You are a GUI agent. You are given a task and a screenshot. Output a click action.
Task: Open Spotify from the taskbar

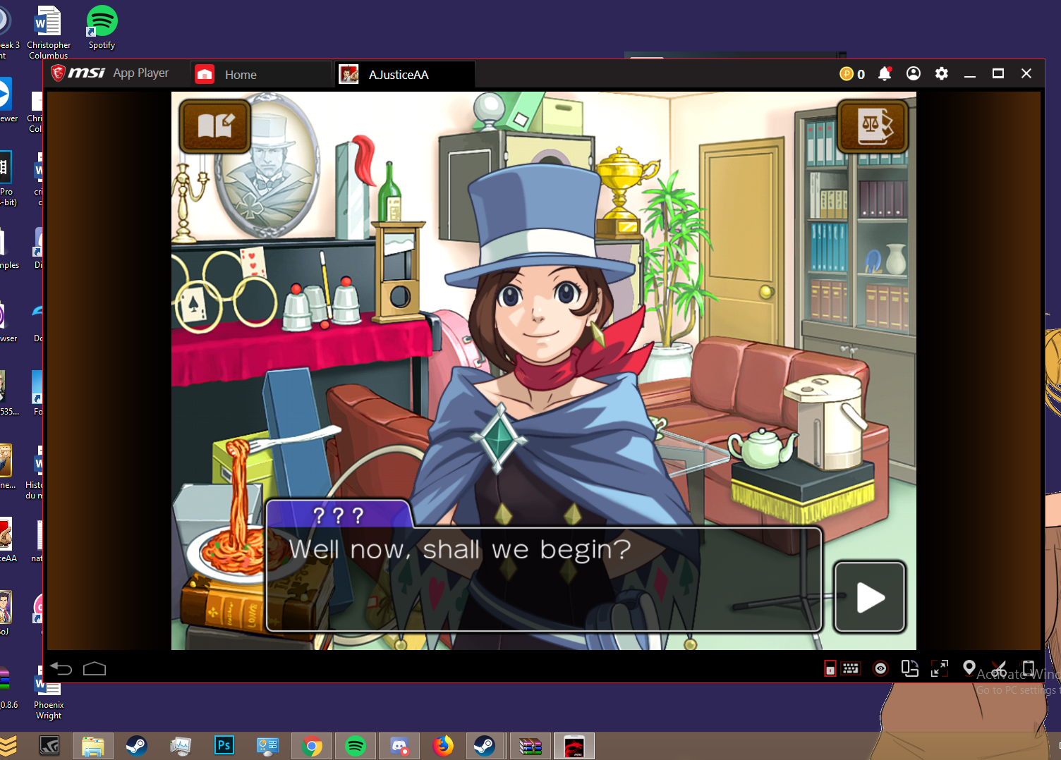pos(356,746)
